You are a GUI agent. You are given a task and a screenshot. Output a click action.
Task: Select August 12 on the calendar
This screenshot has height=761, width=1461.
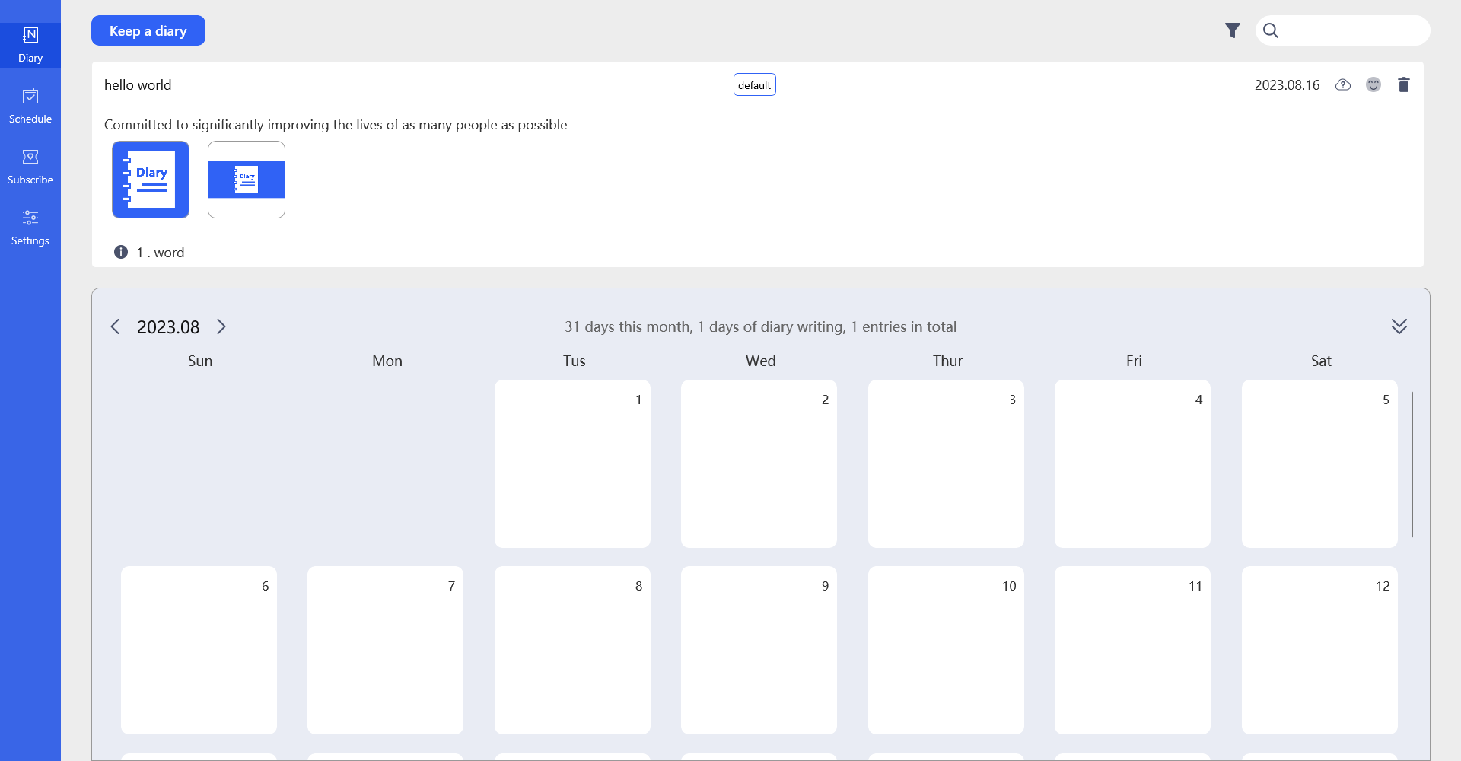(x=1319, y=650)
